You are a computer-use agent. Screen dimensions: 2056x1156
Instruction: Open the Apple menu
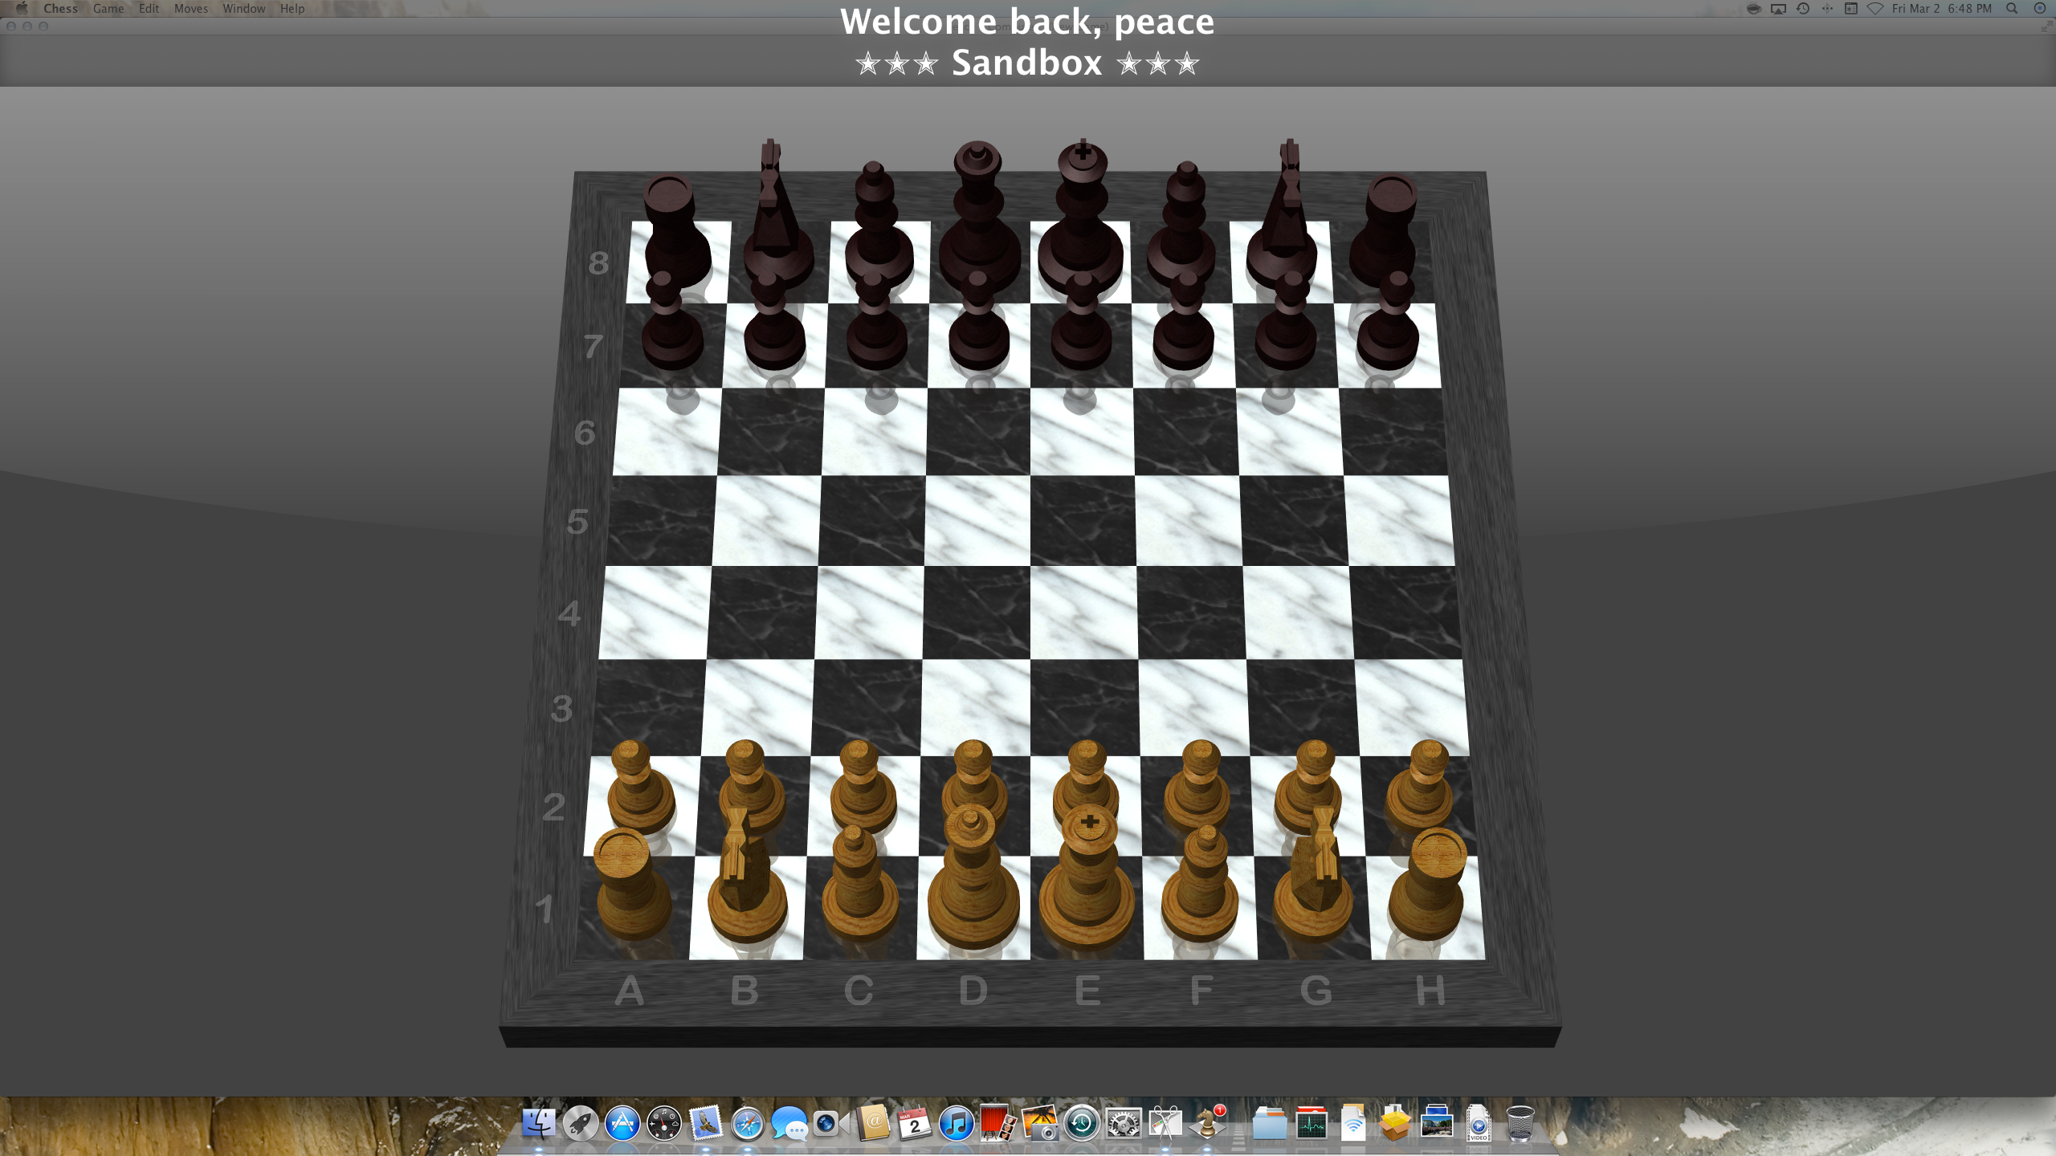coord(22,9)
